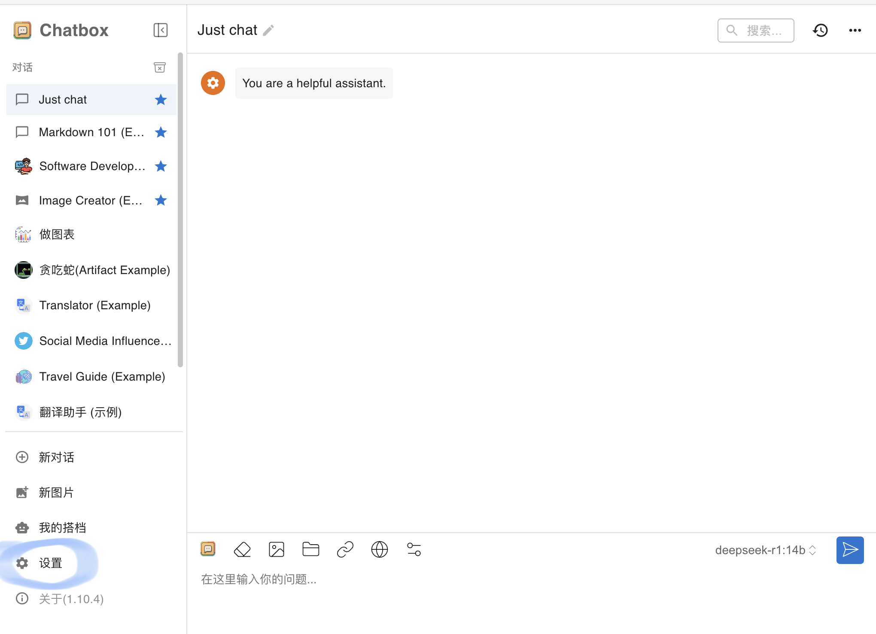Click the eraser icon to clear messages

(242, 549)
